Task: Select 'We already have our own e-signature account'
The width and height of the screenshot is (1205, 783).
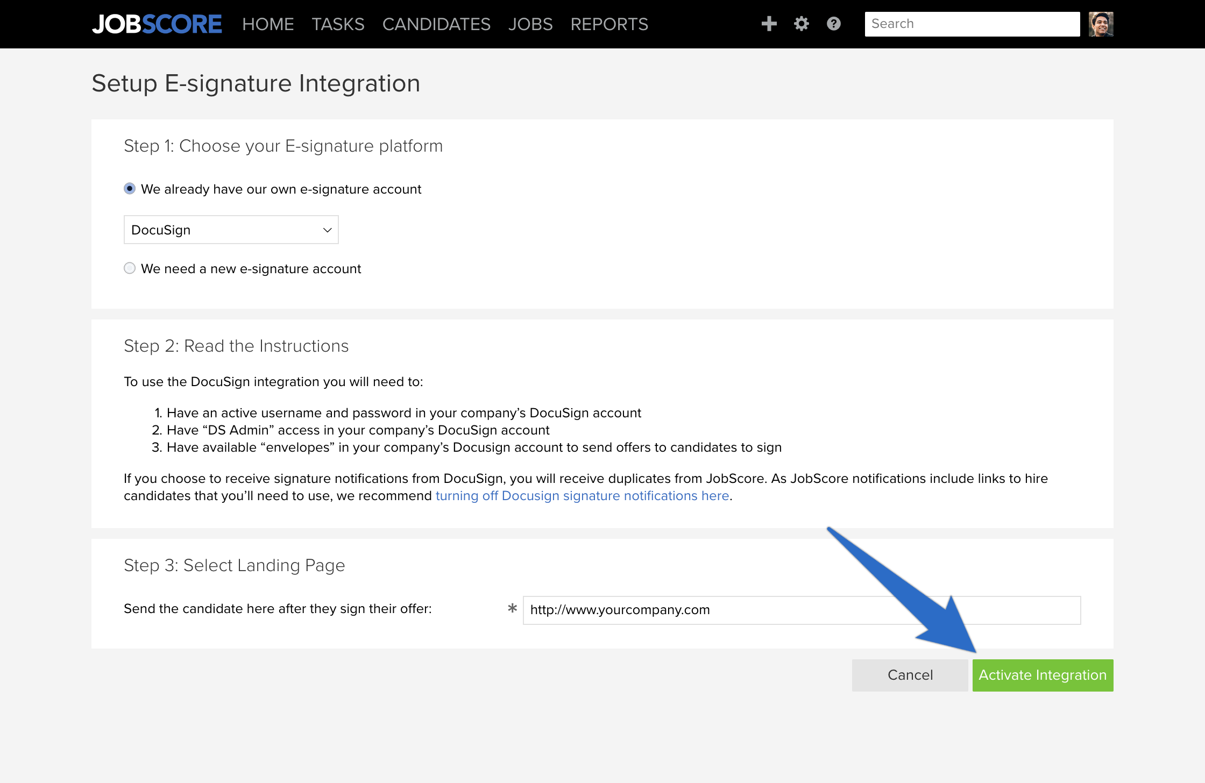Action: click(130, 189)
